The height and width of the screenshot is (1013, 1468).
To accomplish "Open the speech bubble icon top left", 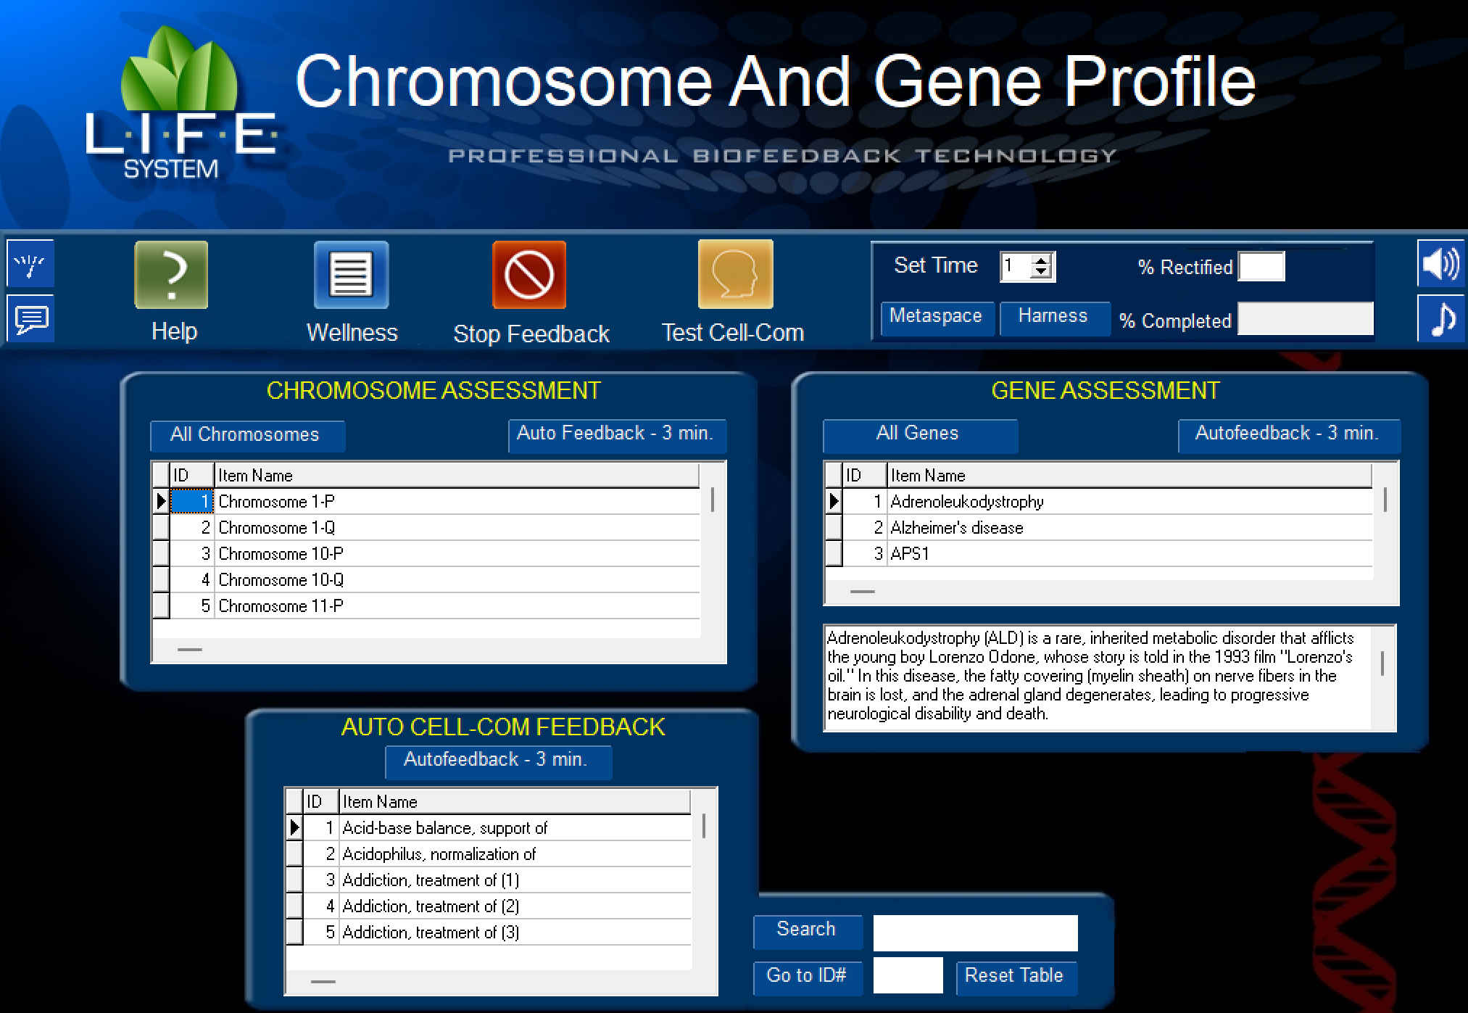I will pos(30,319).
